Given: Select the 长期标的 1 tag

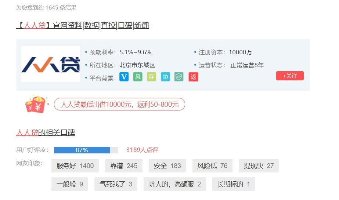Looking at the screenshot, I should 234,184.
